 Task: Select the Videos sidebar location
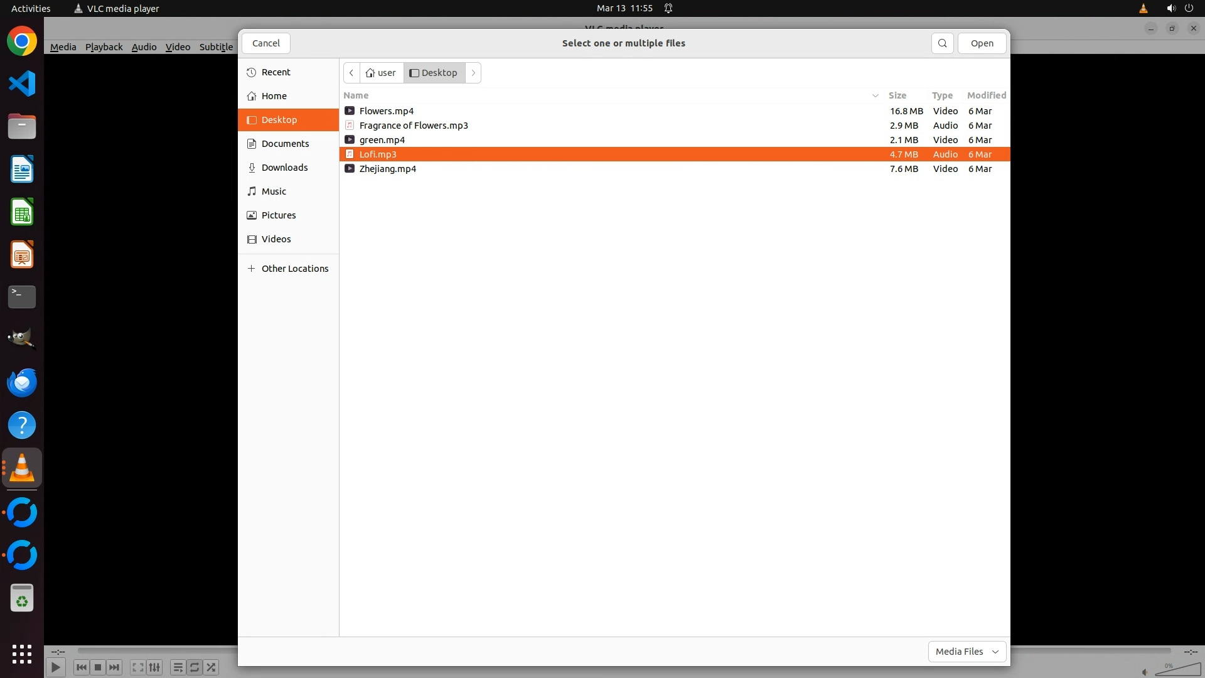tap(276, 239)
